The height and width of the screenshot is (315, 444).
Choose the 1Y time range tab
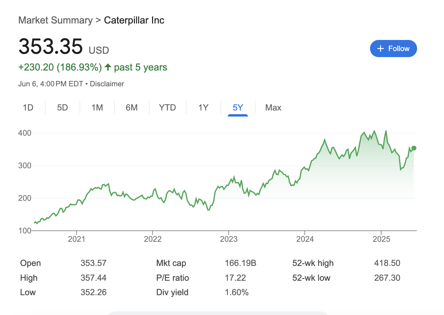point(203,107)
